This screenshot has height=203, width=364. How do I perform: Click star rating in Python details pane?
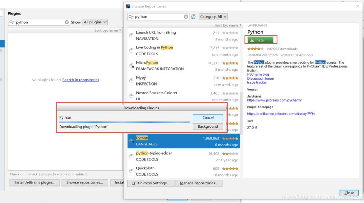pos(255,49)
